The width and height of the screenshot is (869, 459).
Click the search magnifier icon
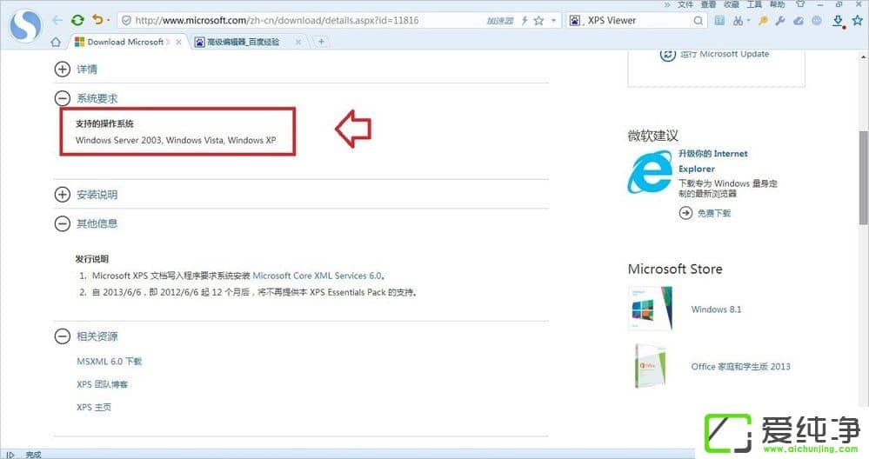point(699,21)
